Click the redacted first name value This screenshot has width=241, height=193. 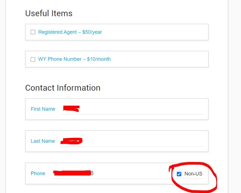71,108
